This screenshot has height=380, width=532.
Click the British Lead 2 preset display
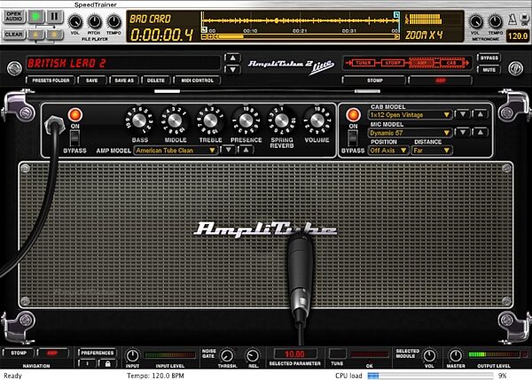click(x=123, y=63)
